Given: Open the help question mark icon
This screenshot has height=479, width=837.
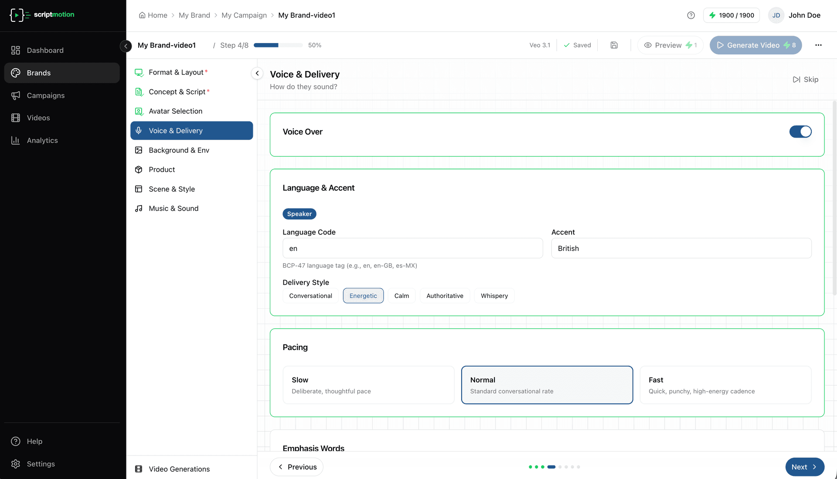Looking at the screenshot, I should tap(691, 15).
